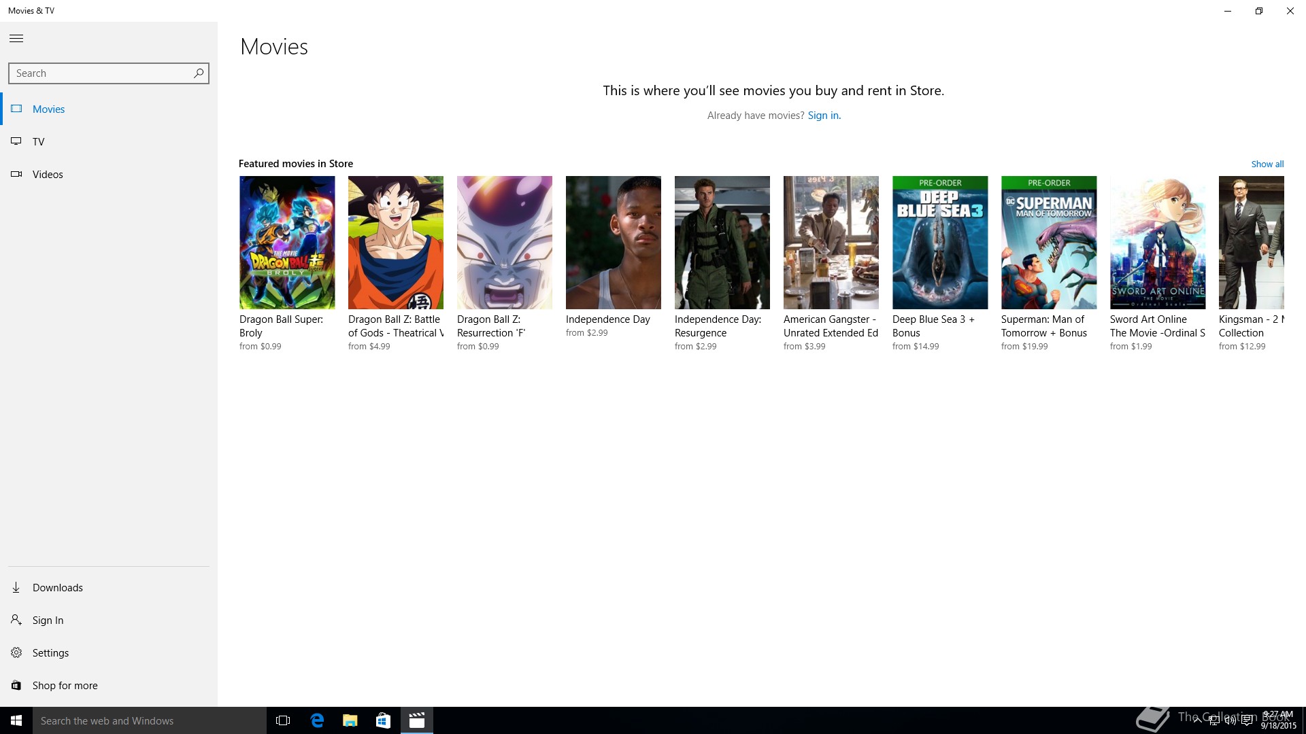Open the Windows Start menu

click(x=16, y=720)
